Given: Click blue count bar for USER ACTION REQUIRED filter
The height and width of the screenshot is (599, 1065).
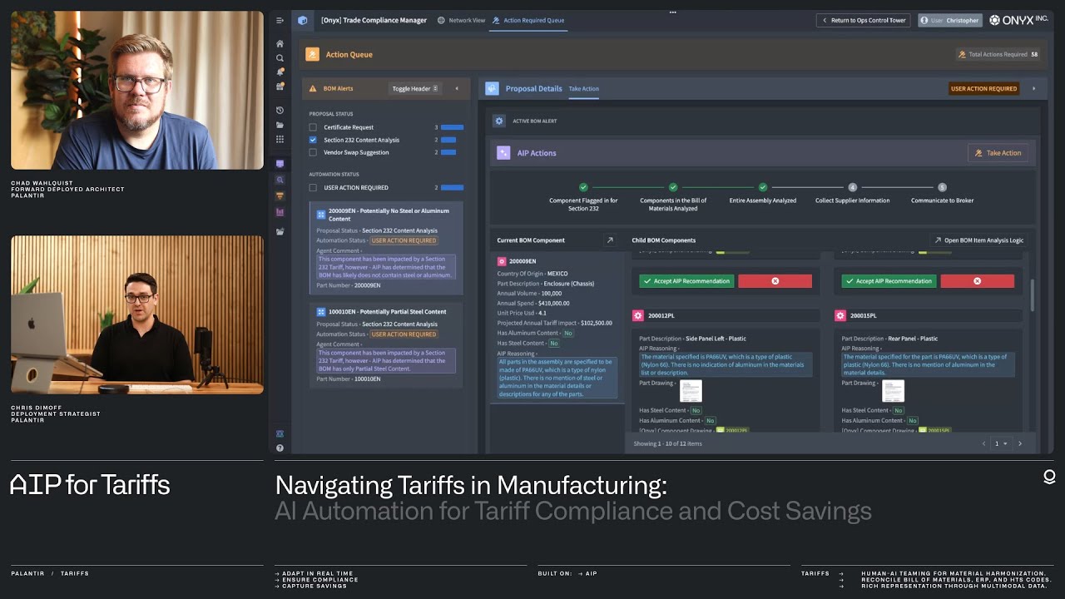Looking at the screenshot, I should pyautogui.click(x=452, y=187).
